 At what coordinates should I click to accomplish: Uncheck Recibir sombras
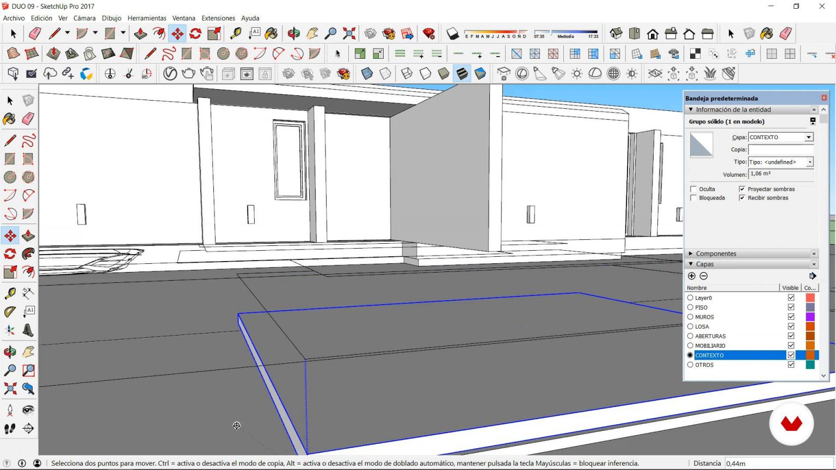[x=742, y=198]
